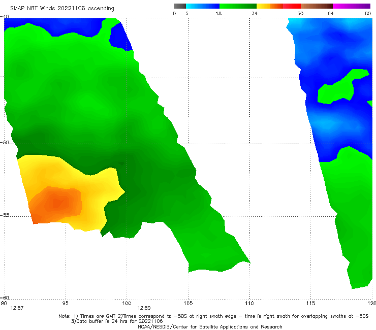Click the swath time label '12:59'
The height and width of the screenshot is (330, 376).
point(144,308)
